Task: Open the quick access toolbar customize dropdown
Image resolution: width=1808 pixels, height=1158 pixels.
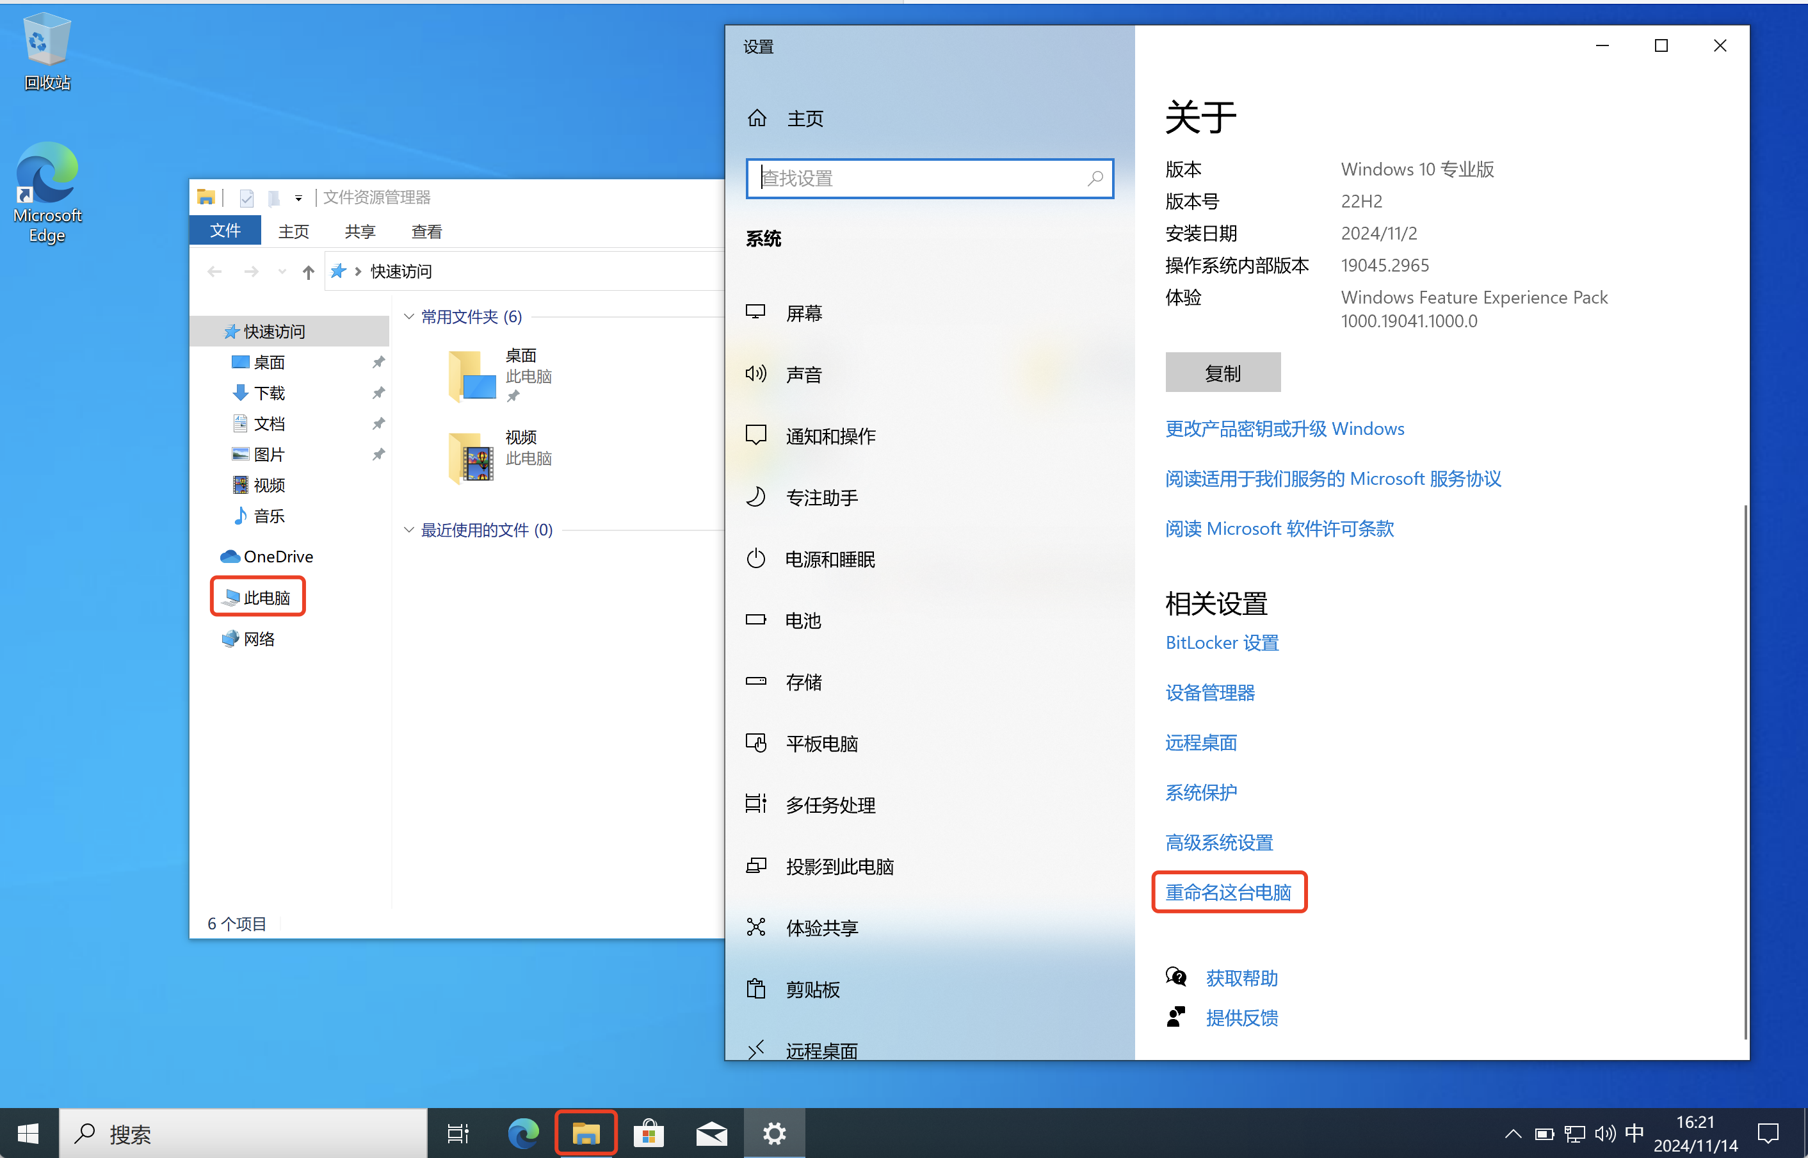Action: click(298, 199)
